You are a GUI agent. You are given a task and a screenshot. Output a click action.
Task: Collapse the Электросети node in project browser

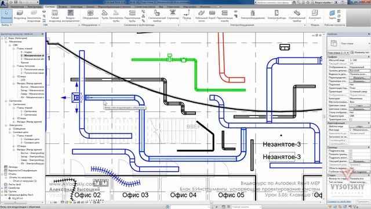(6, 125)
